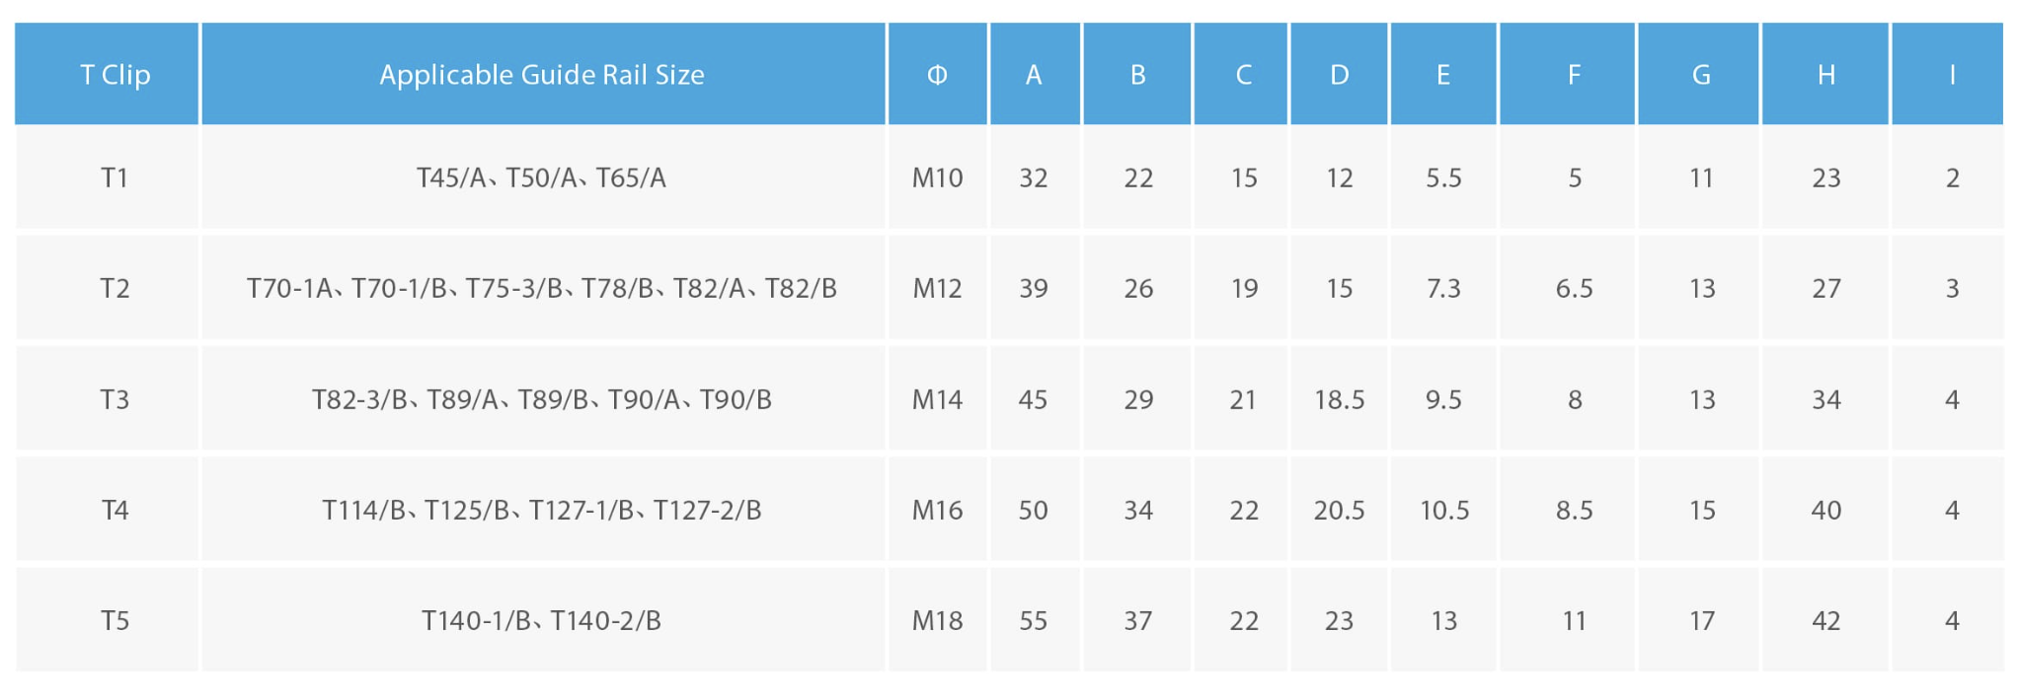Click the M18 cell

pyautogui.click(x=937, y=621)
